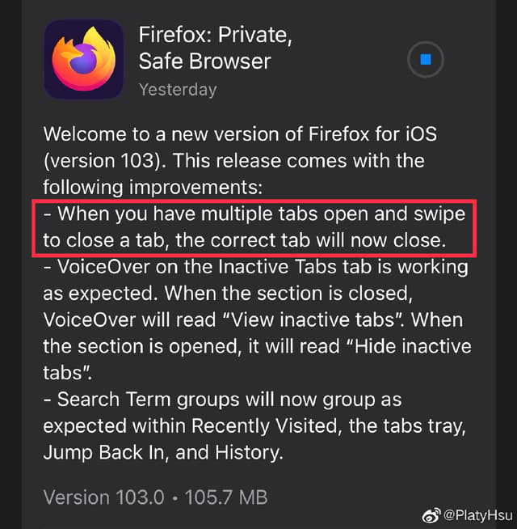The image size is (517, 529).
Task: Stop the Firefox update download
Action: point(426,59)
